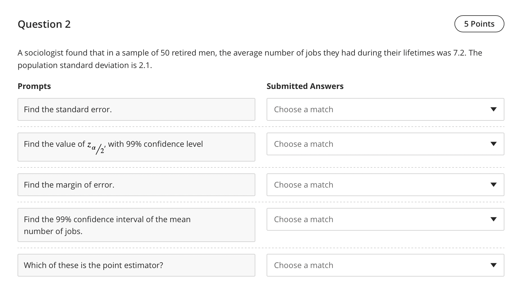This screenshot has width=514, height=289.
Task: Click the "Submitted Answers" column header
Action: (x=305, y=86)
